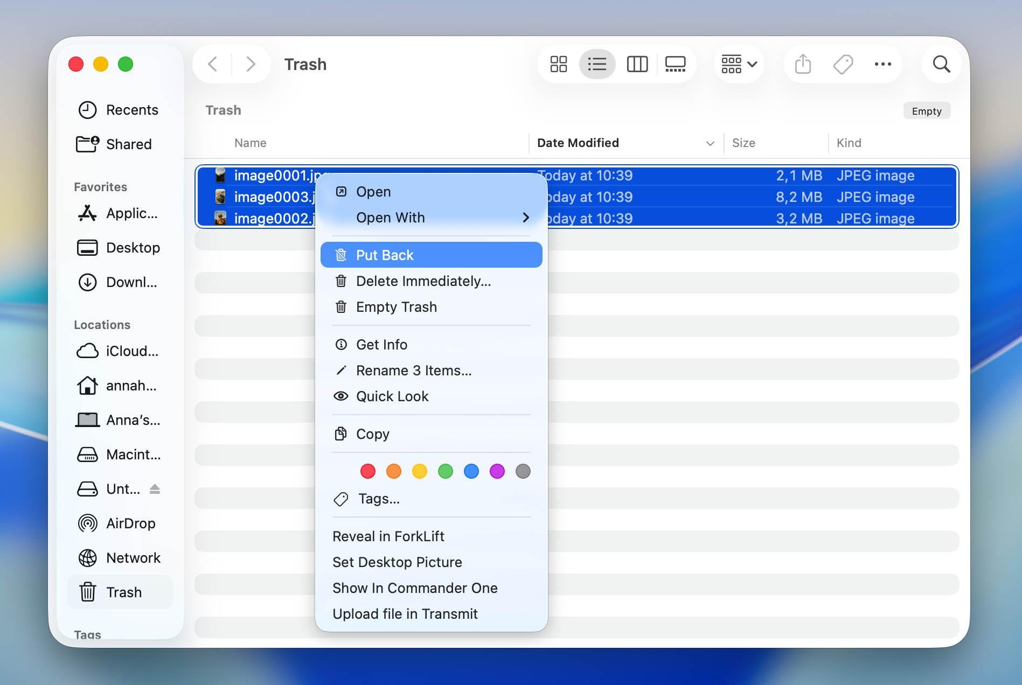The image size is (1022, 685).
Task: Choose Copy in context menu
Action: [x=432, y=434]
